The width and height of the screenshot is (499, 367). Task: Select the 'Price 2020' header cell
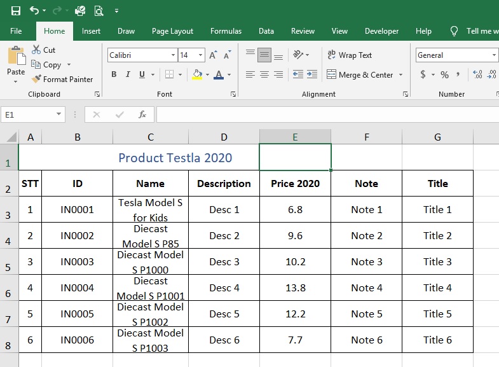click(x=296, y=183)
